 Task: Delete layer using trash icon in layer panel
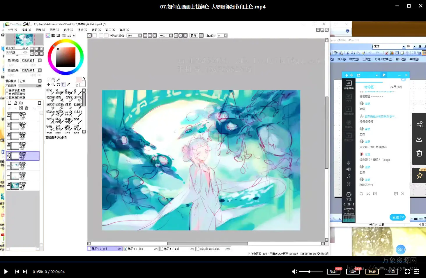[26, 108]
